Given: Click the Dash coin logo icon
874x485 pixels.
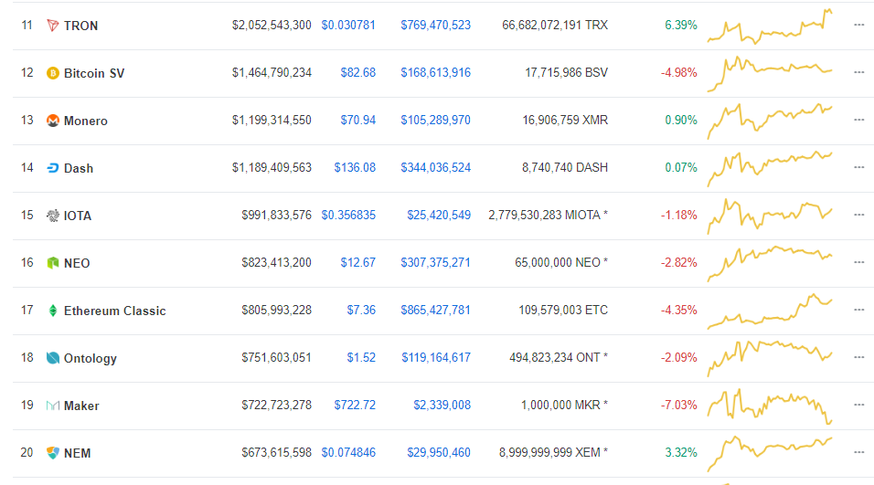Looking at the screenshot, I should 52,168.
